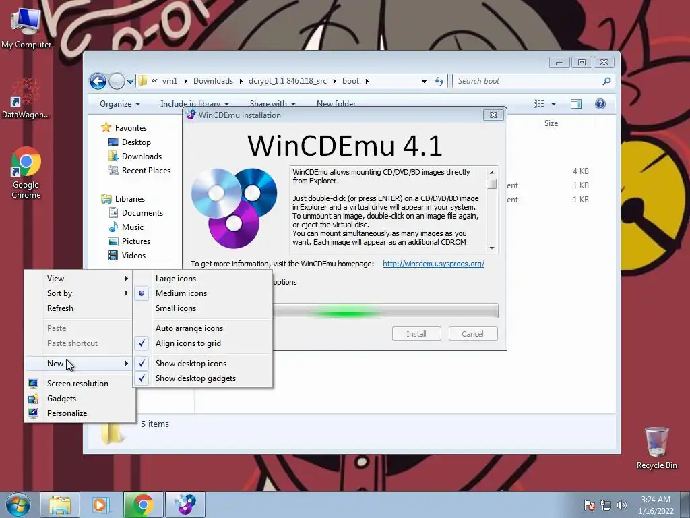Viewport: 690px width, 518px height.
Task: Open My Computer desktop icon
Action: (x=26, y=27)
